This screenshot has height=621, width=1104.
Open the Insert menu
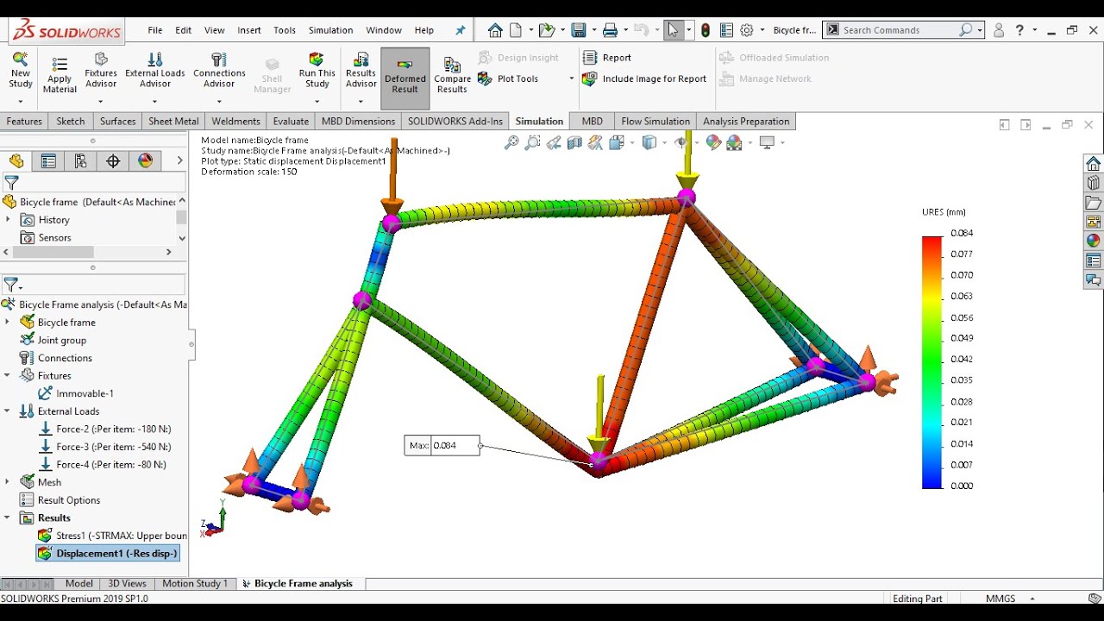tap(249, 30)
